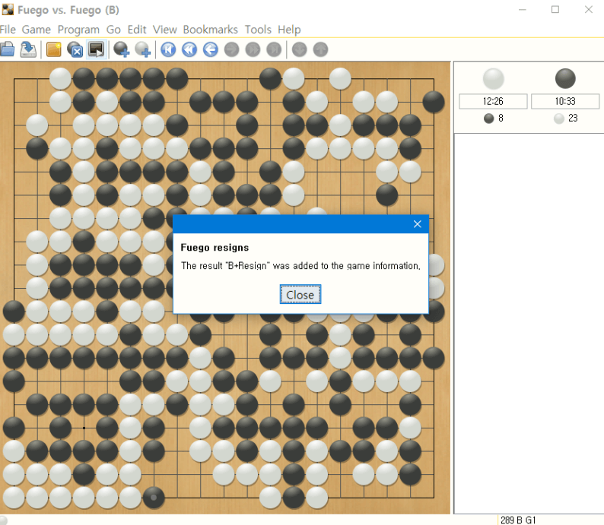Click White's clock showing 12:26

pos(493,101)
